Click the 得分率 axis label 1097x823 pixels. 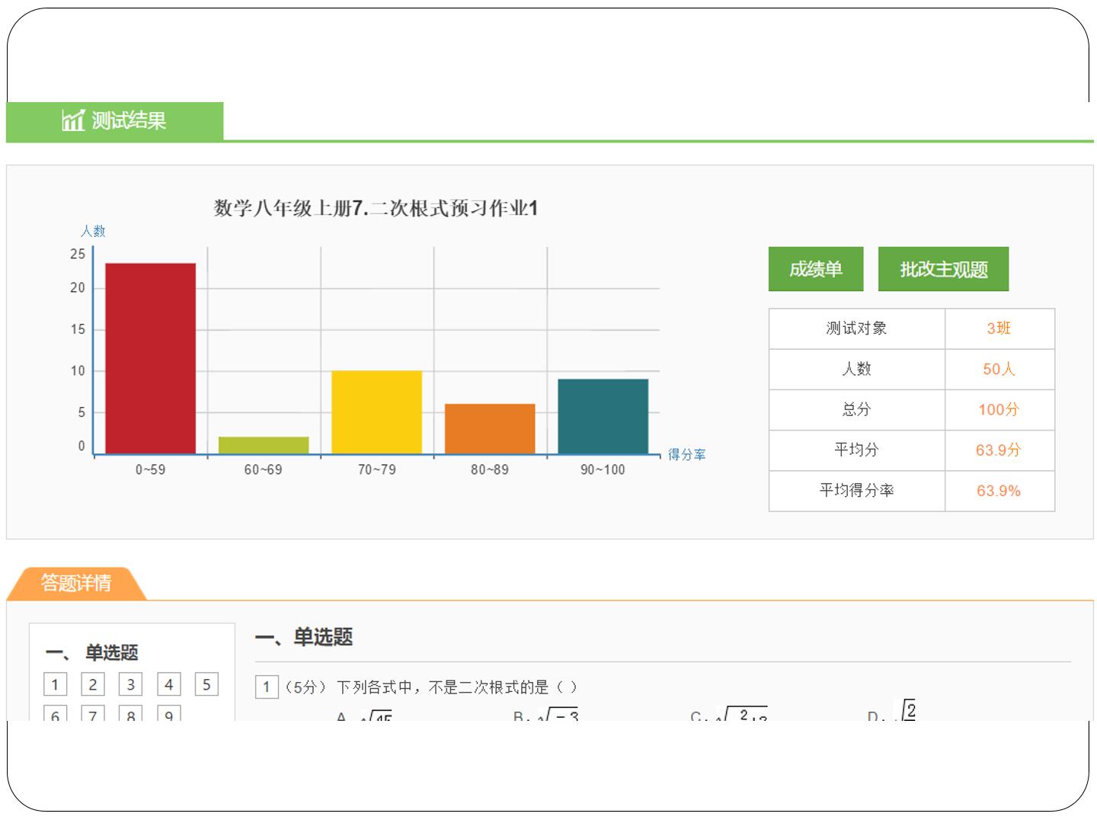click(687, 455)
